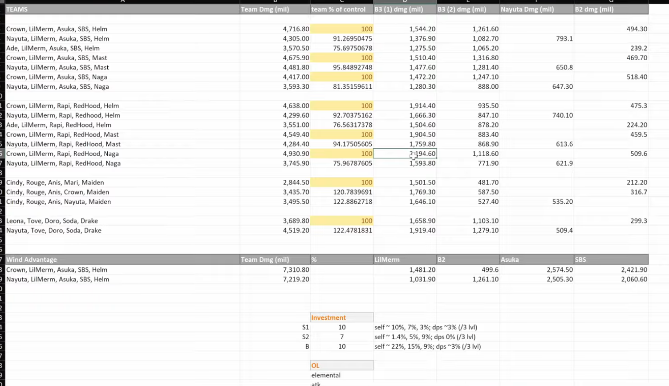Click the percentage cell 95.84892748
The image size is (669, 386).
pyautogui.click(x=342, y=67)
